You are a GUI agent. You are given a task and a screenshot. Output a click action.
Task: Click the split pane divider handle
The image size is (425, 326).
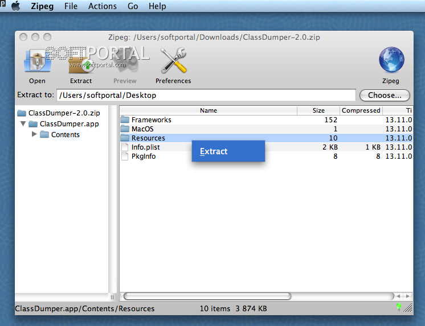point(112,297)
